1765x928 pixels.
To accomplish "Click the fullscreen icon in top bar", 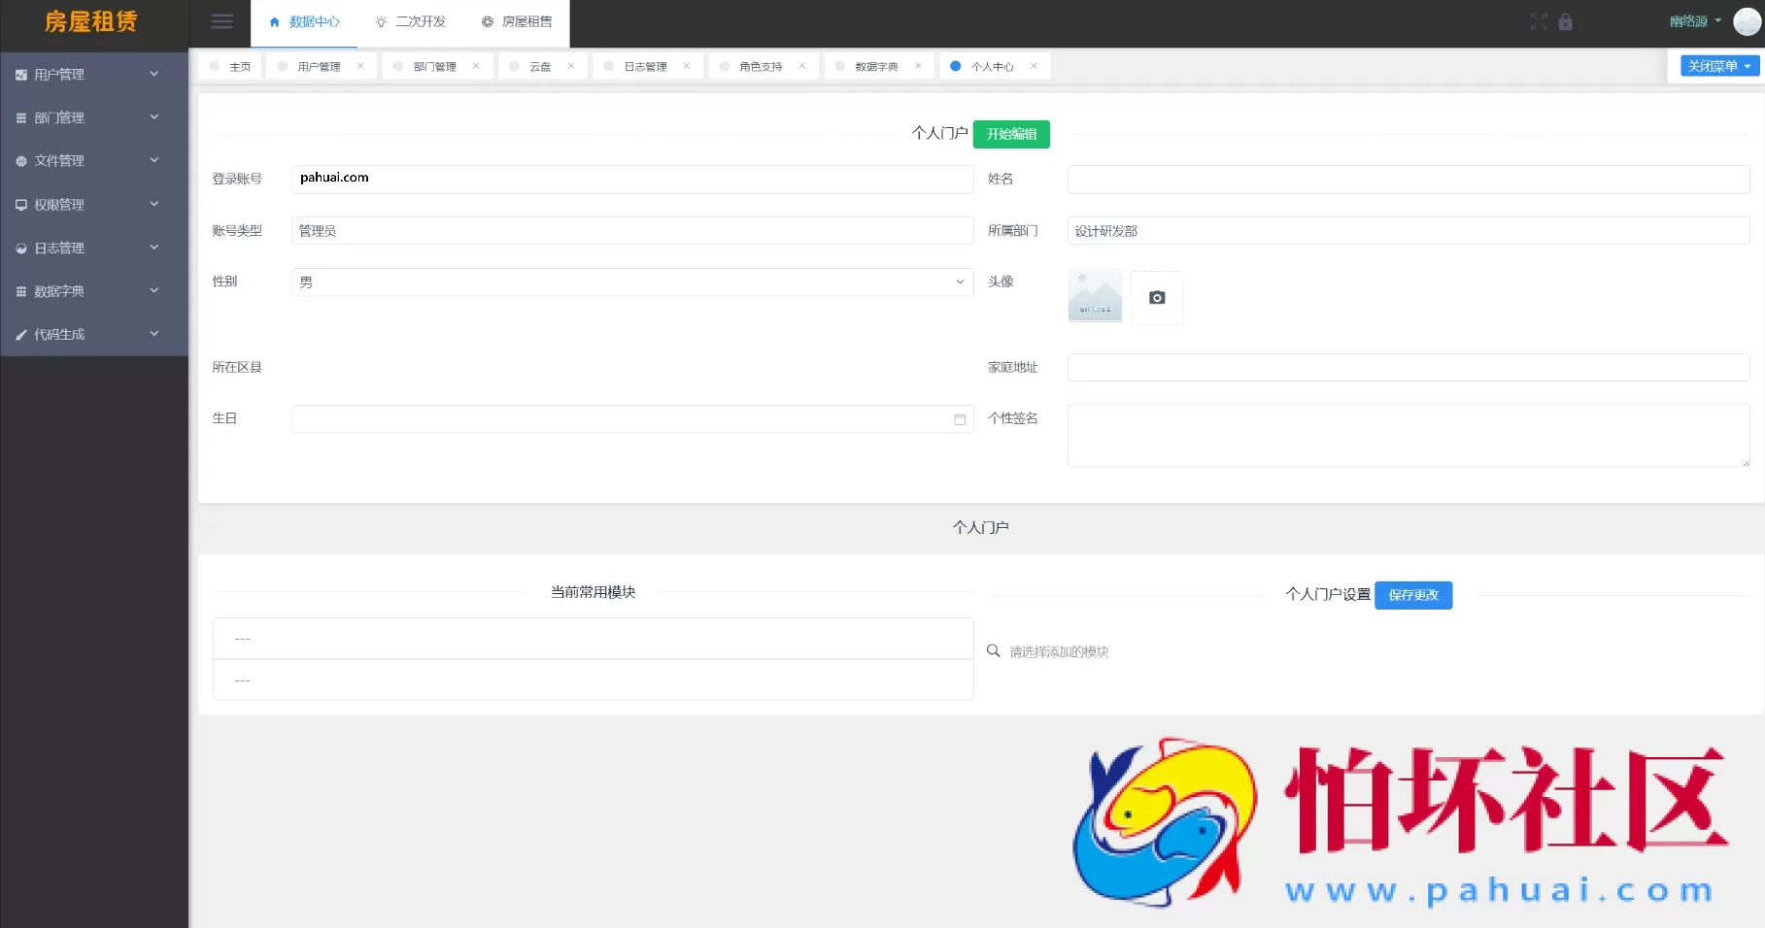I will 1539,21.
